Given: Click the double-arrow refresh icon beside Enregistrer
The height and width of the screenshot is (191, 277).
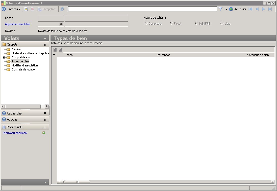Looking at the screenshot, I should point(62,9).
